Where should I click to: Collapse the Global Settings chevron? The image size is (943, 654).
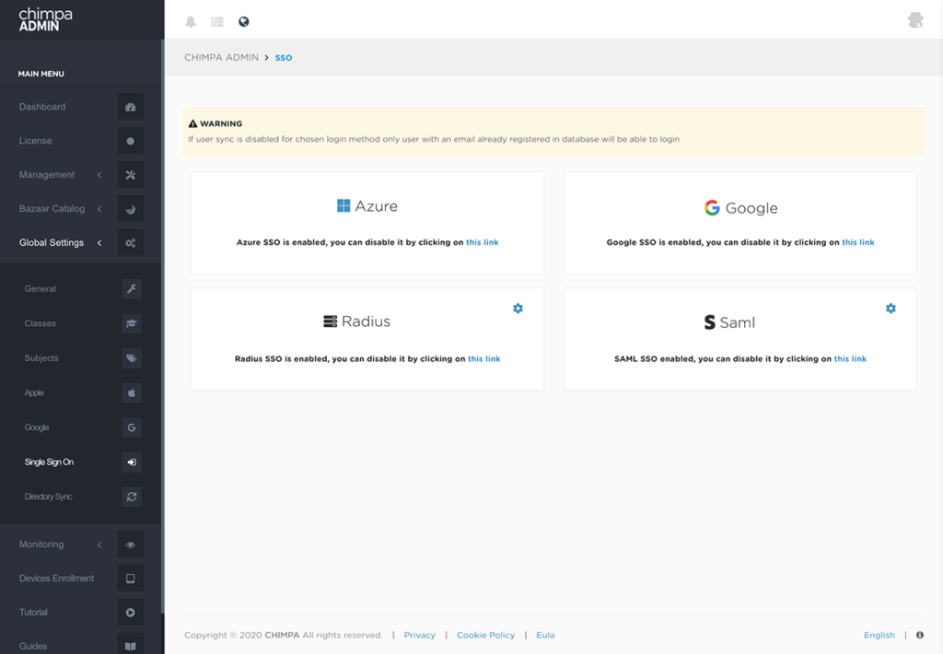(99, 243)
